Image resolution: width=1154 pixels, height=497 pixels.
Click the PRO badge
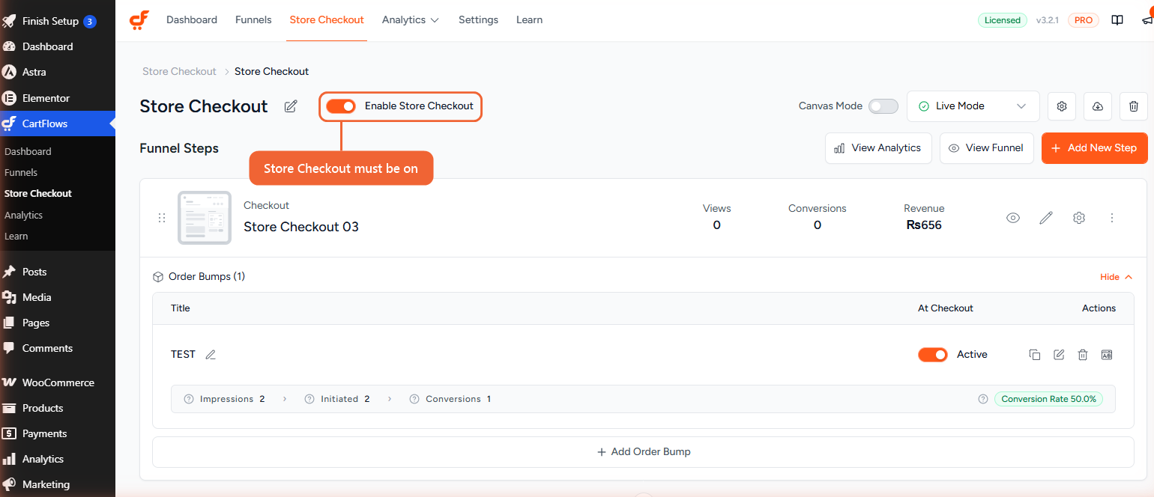[x=1083, y=21]
